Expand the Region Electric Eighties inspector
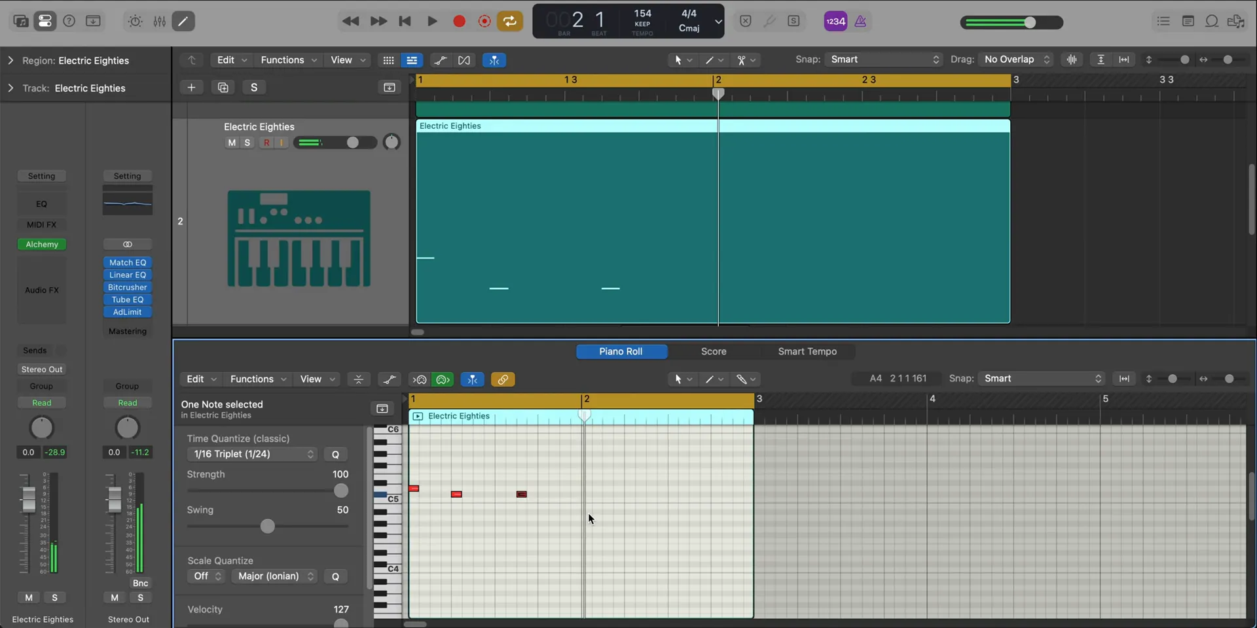 pyautogui.click(x=10, y=60)
